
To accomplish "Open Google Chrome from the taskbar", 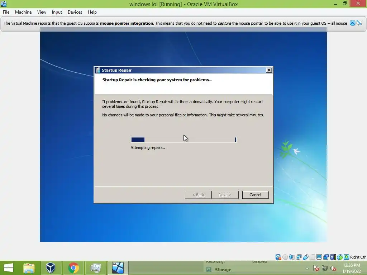I will click(x=73, y=268).
